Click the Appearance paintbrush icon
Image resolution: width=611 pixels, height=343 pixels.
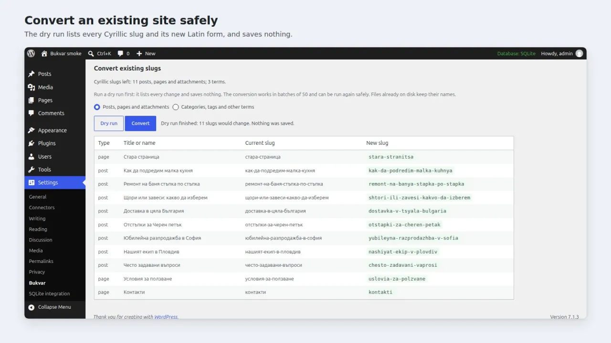(32, 130)
